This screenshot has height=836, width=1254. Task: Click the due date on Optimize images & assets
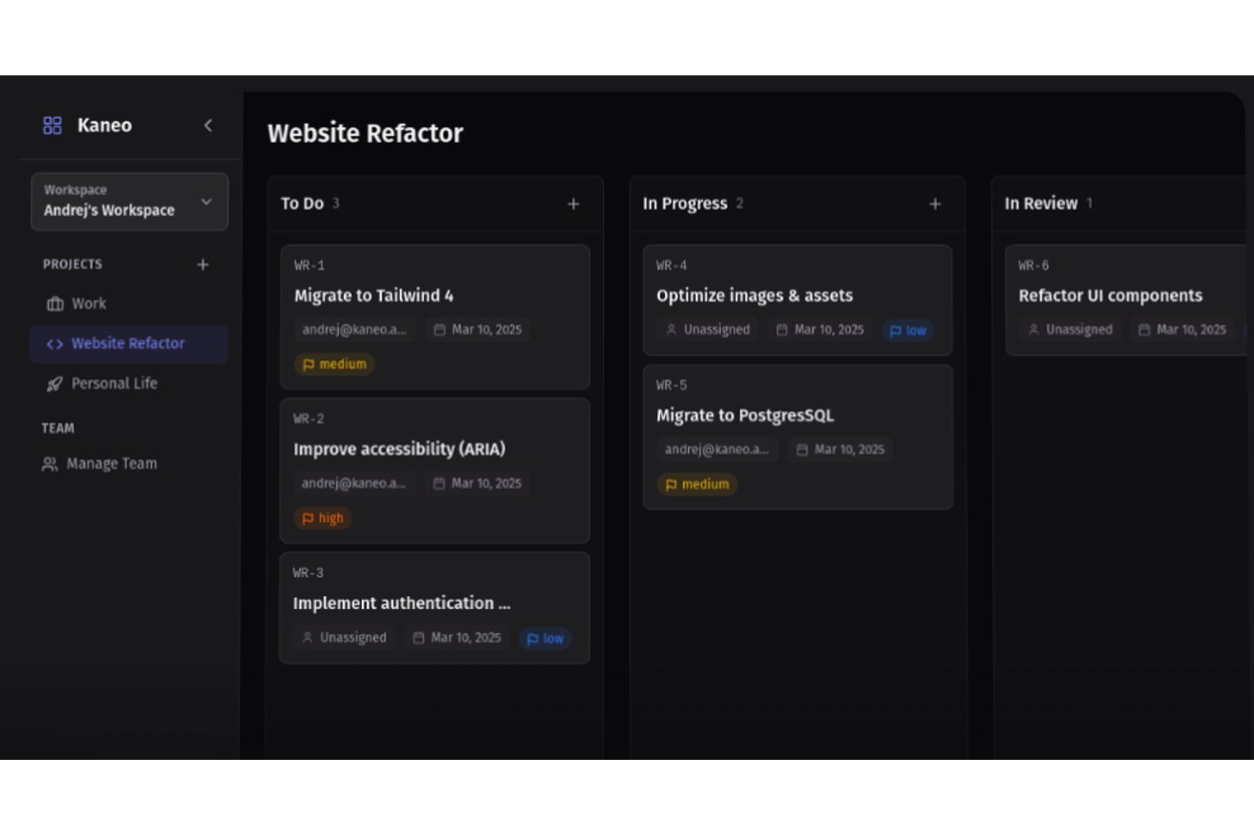(x=820, y=329)
